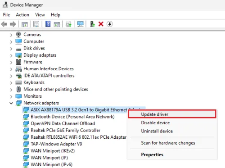Viewport: 225px width, 168px height.
Task: Click Scan for hardware changes monitor icon
Action: click(x=81, y=24)
